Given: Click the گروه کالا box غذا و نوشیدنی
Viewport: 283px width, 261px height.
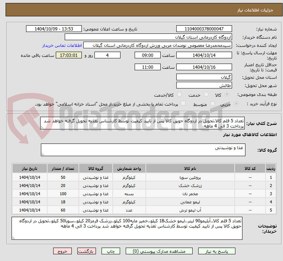Looking at the screenshot, I should pos(143,150).
